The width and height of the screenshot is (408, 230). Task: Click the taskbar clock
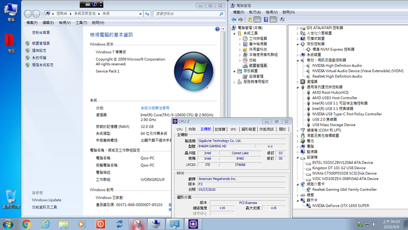pos(391,224)
